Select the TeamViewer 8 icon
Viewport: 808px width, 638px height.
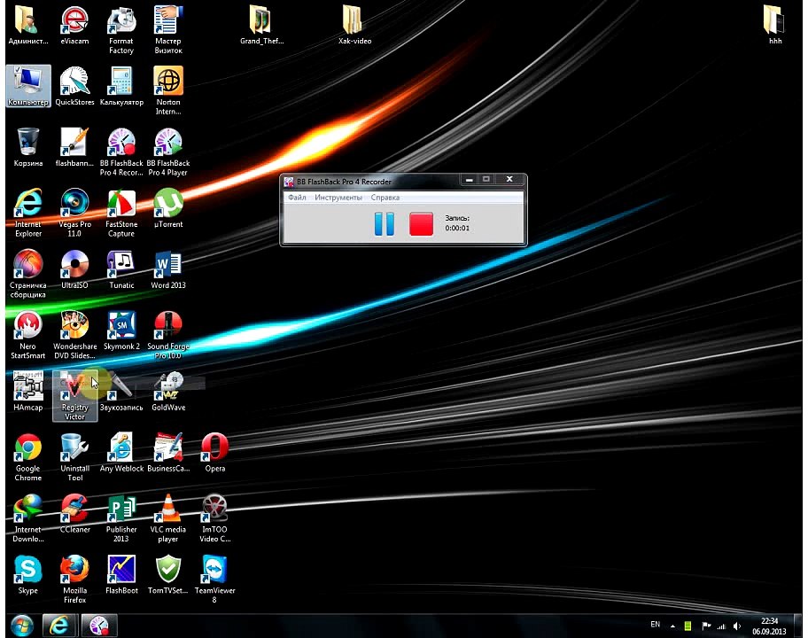tap(215, 580)
